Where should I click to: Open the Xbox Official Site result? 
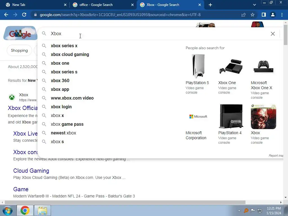click(22, 108)
